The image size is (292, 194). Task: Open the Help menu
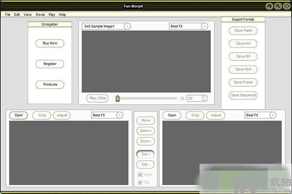pos(62,15)
